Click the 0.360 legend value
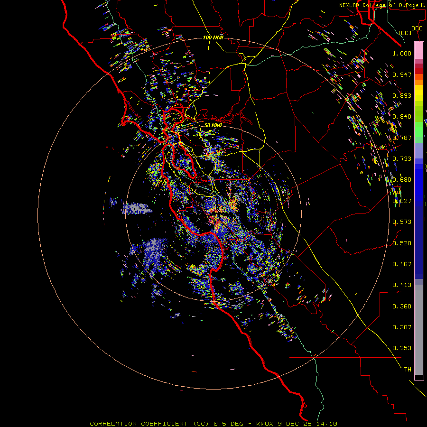 [402, 306]
